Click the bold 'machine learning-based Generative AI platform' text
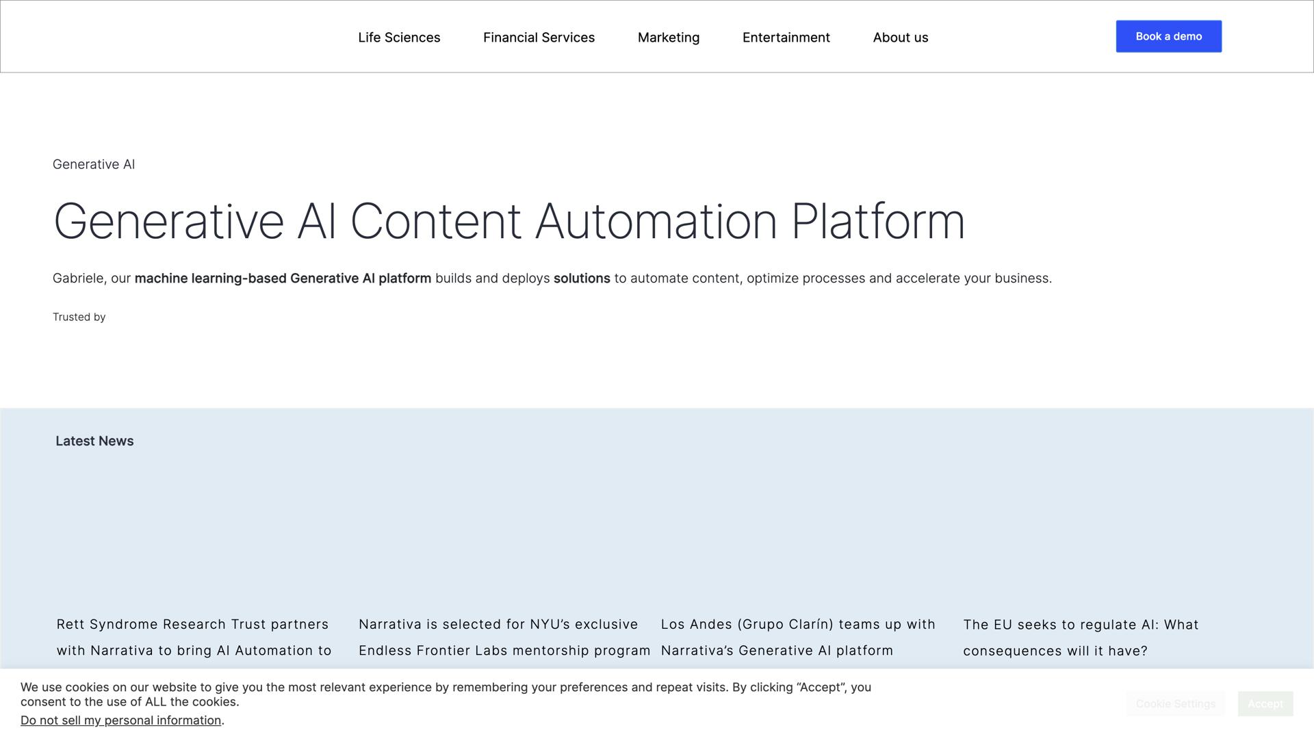 pos(283,278)
